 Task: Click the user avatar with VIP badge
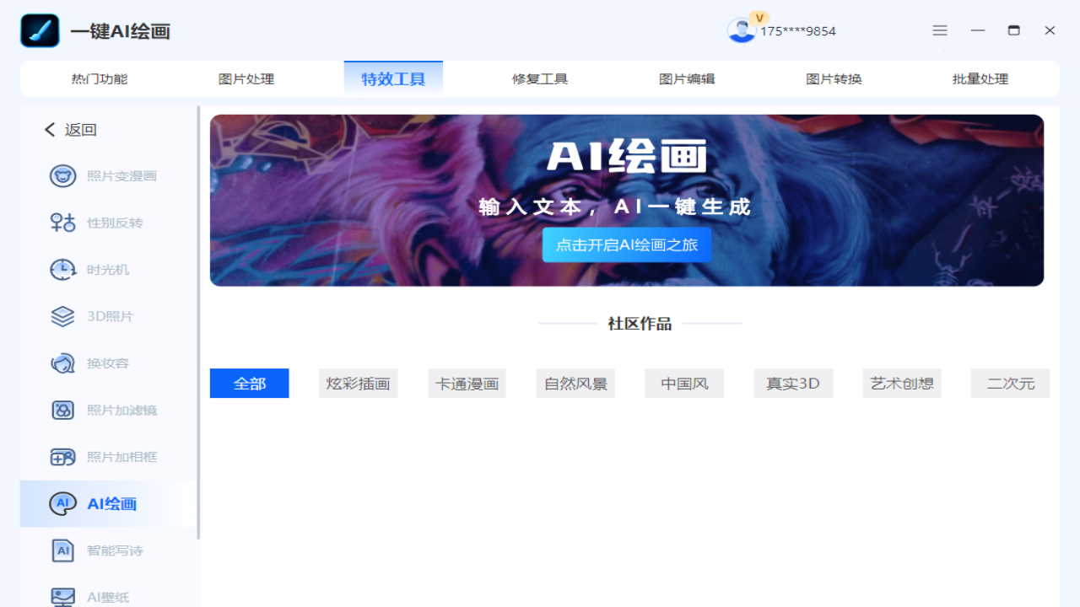tap(742, 30)
